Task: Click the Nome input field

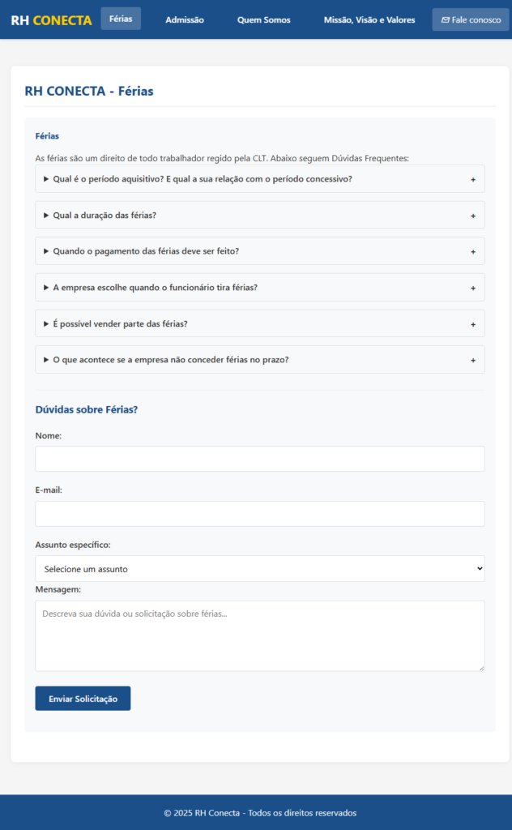Action: 259,459
